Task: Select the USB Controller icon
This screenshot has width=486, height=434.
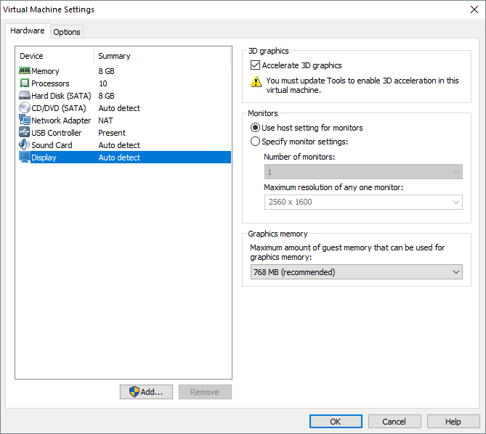Action: click(24, 133)
